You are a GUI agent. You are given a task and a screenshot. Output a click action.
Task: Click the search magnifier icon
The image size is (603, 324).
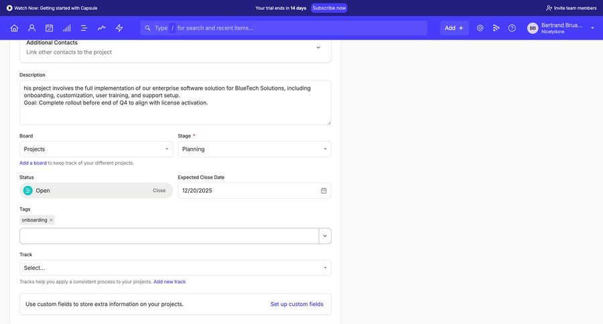click(x=147, y=28)
